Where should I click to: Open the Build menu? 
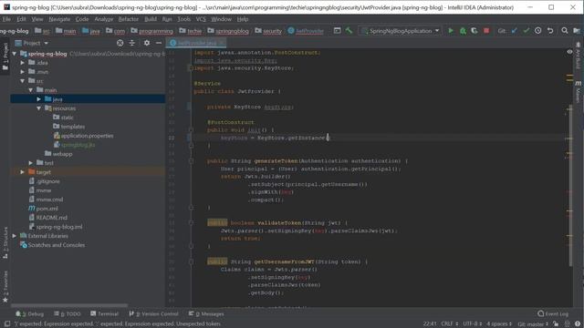point(151,19)
